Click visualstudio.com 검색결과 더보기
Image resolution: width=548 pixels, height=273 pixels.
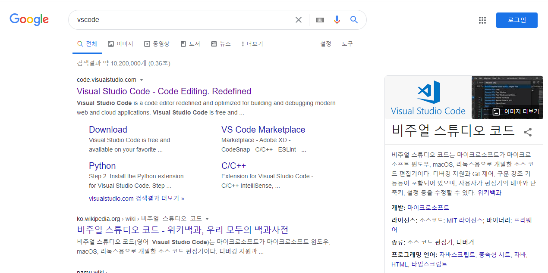pyautogui.click(x=136, y=199)
